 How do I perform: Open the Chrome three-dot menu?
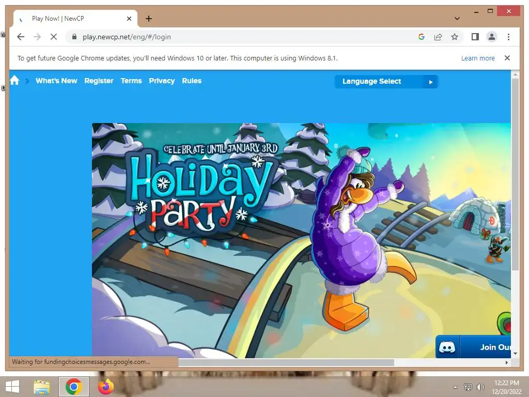[508, 37]
